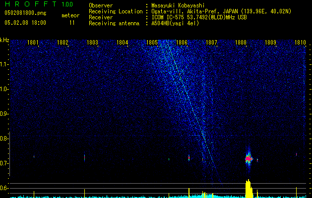
Task: Click the 1804 time marker
Action: coord(122,42)
